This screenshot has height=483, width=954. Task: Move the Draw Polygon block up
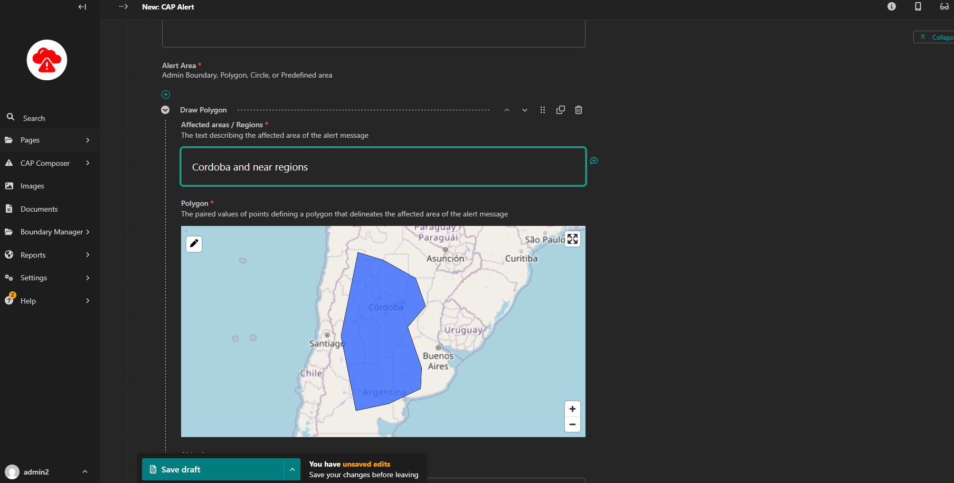coord(507,110)
